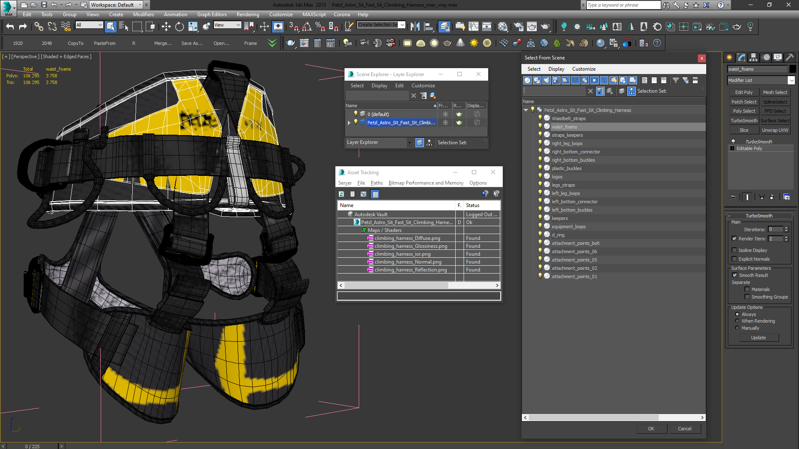
Task: Toggle the Render Iters checkbox
Action: (x=734, y=239)
